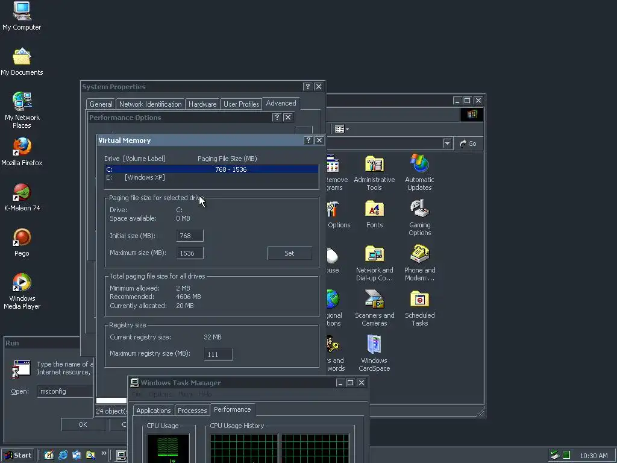
Task: Launch Internet Explorer from quick launch
Action: 63,455
